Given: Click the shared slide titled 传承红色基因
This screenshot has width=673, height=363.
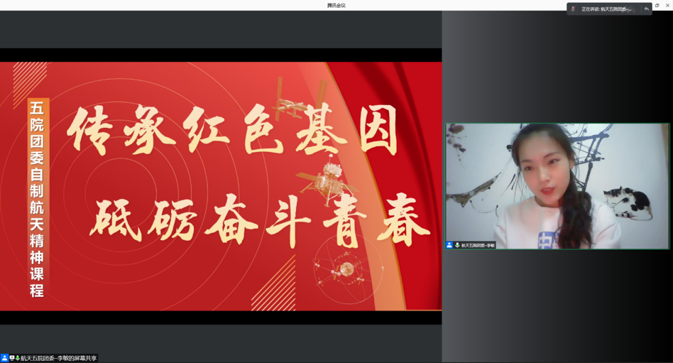Looking at the screenshot, I should coord(221,186).
